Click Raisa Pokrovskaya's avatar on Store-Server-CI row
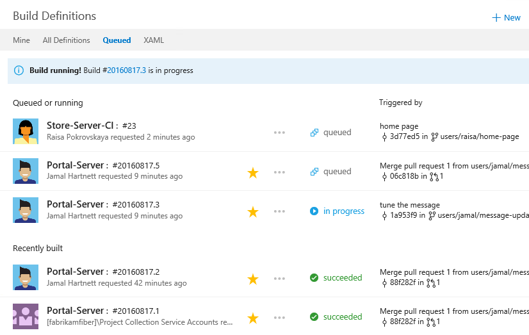529x335 pixels. click(x=26, y=131)
